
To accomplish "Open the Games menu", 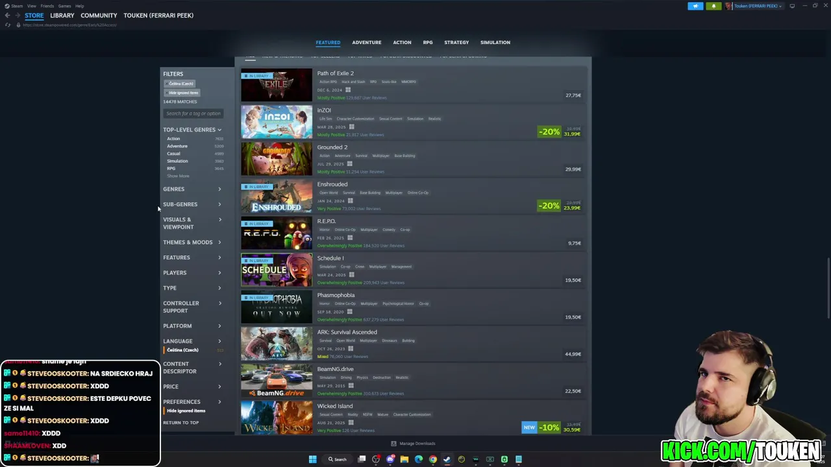I will tap(64, 6).
